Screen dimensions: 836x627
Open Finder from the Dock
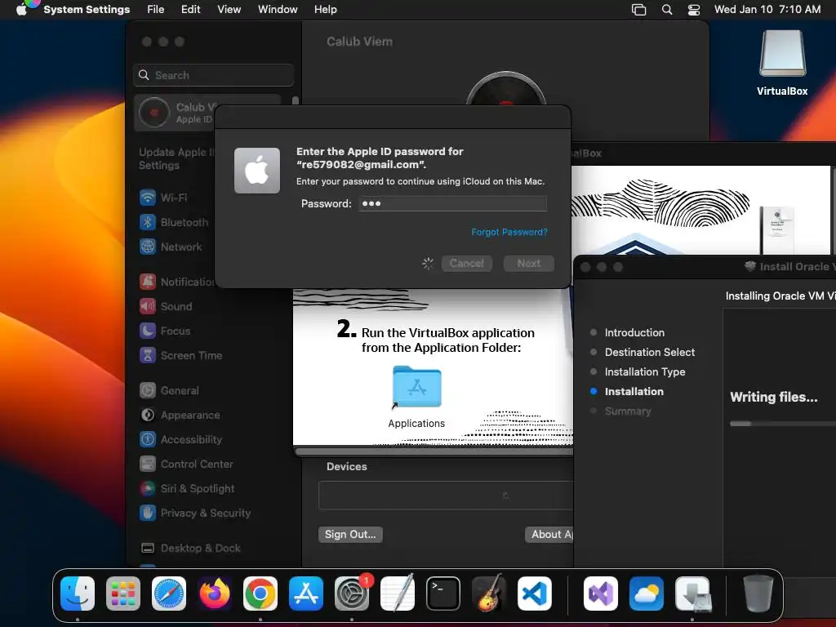tap(78, 594)
